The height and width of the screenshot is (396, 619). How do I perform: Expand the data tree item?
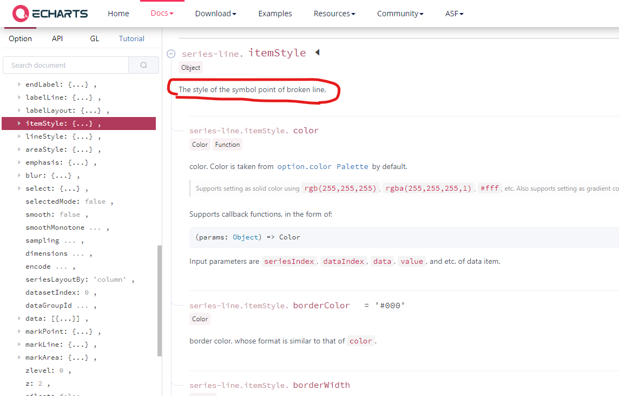19,318
